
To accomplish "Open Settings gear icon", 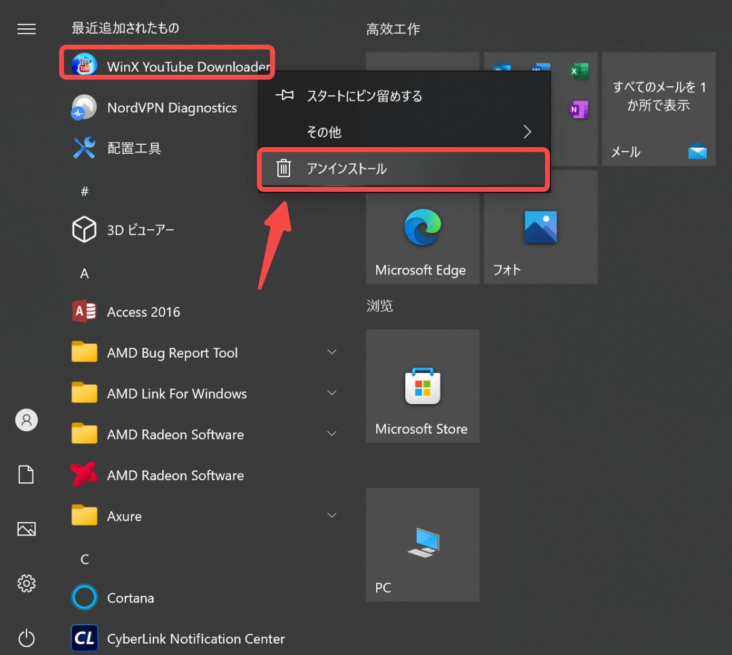I will point(27,583).
